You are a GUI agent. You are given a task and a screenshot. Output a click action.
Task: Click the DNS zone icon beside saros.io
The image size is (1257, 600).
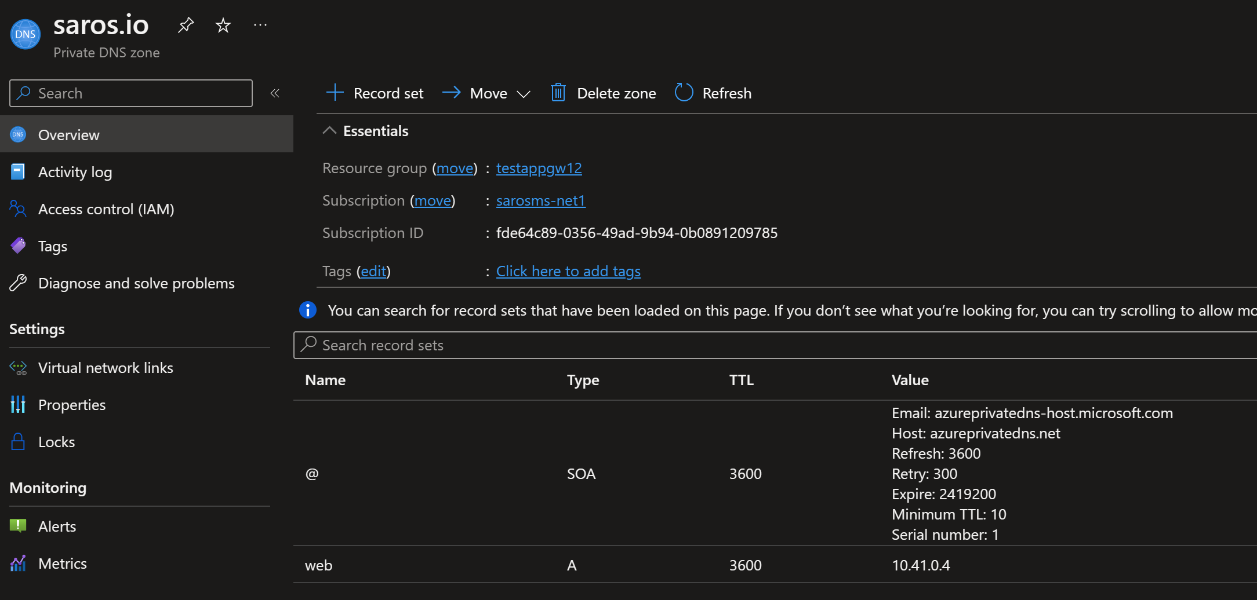tap(26, 34)
